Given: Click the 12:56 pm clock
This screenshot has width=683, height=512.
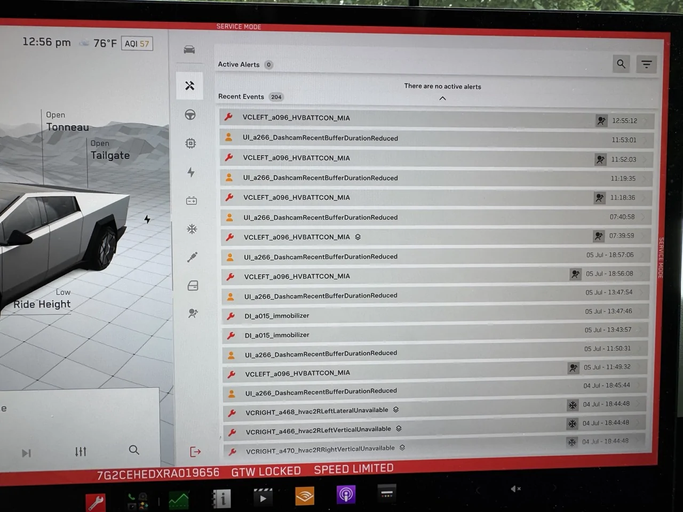Looking at the screenshot, I should tap(46, 42).
